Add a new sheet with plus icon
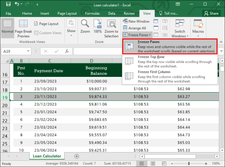Viewport: 225px width, 167px height. click(x=77, y=156)
